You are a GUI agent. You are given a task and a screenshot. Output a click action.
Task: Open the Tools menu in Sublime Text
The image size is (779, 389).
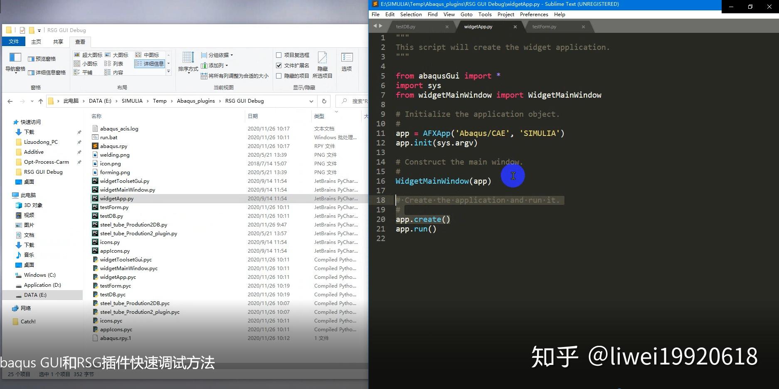pyautogui.click(x=485, y=14)
